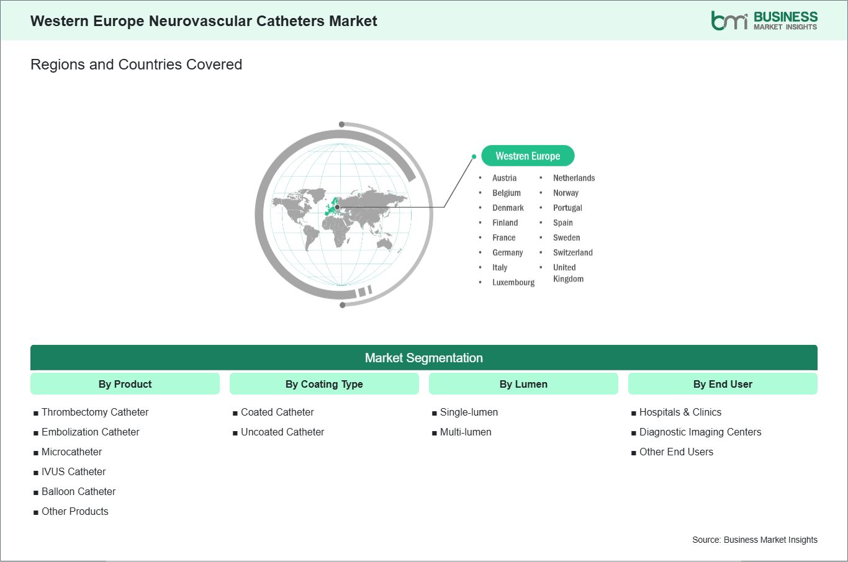Select the Germany list entry
Image resolution: width=848 pixels, height=562 pixels.
coord(507,252)
